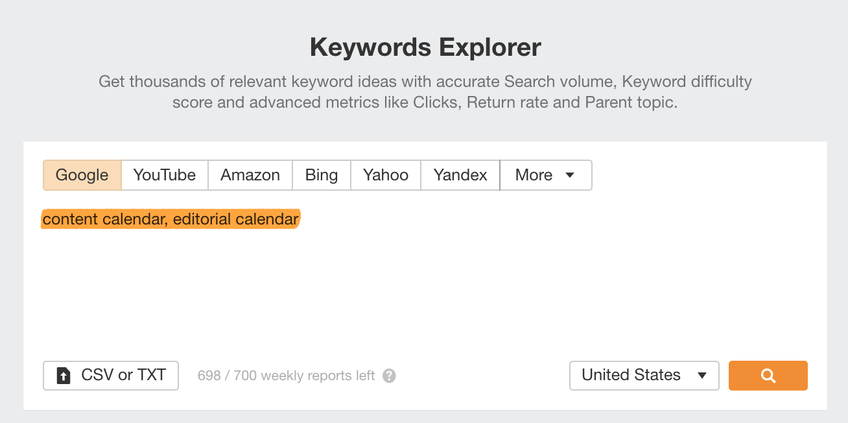This screenshot has width=848, height=423.
Task: Click the "editorial calendar" keyword text
Action: pyautogui.click(x=235, y=219)
